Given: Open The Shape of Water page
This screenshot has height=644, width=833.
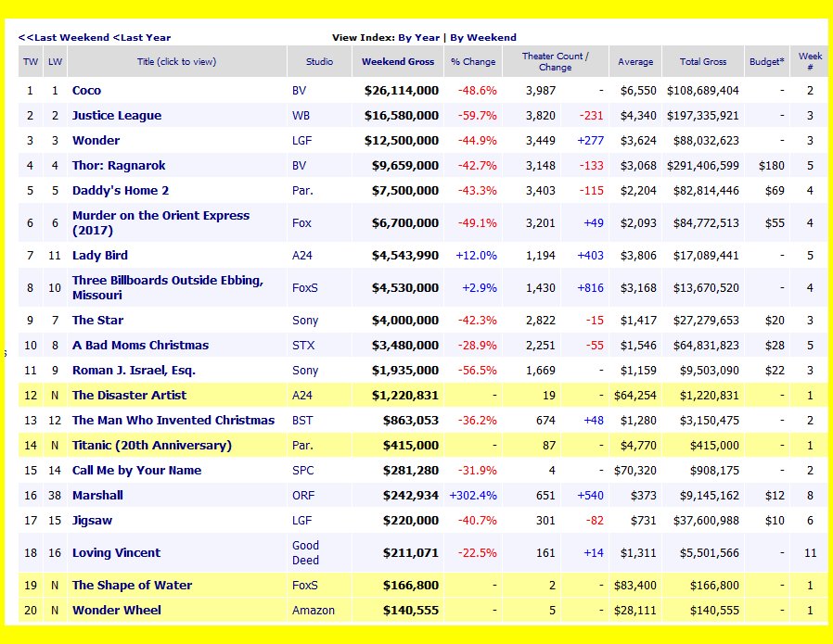Looking at the screenshot, I should coord(133,585).
